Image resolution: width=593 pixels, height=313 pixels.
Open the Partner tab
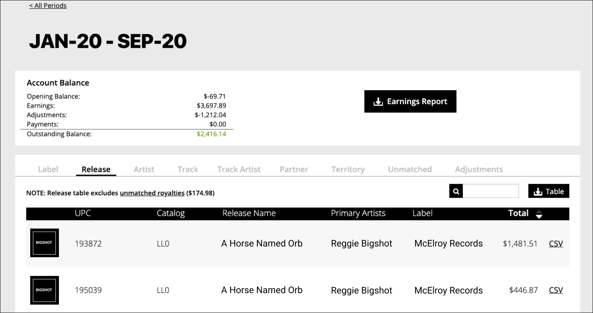pos(294,169)
